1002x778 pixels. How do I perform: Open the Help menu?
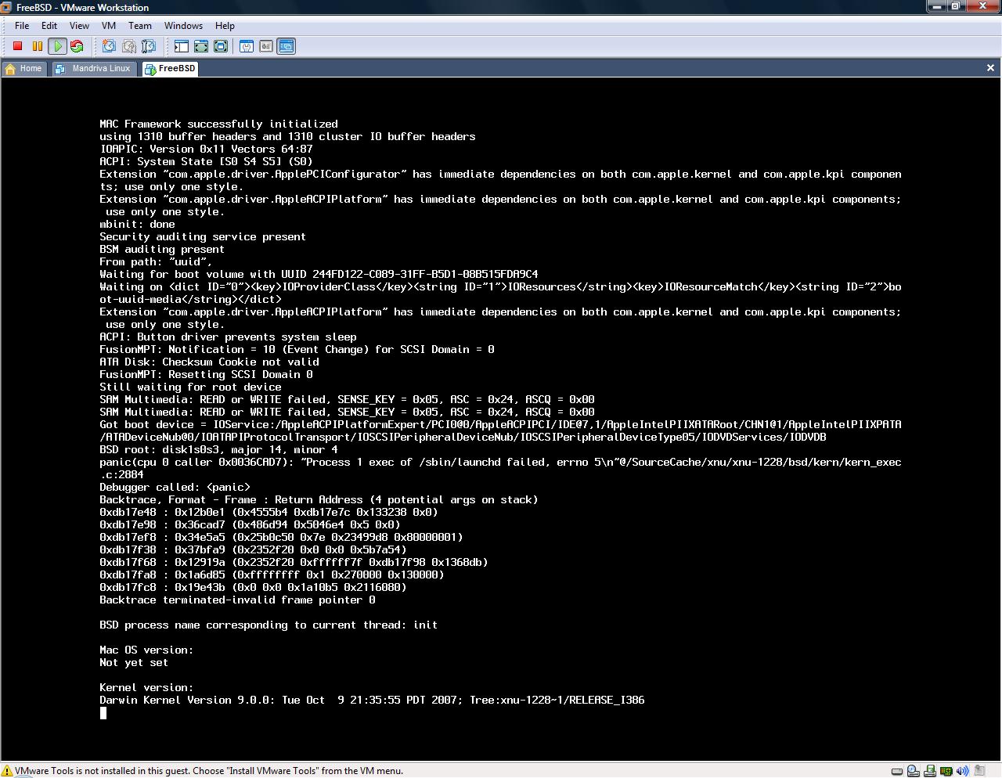click(x=225, y=26)
